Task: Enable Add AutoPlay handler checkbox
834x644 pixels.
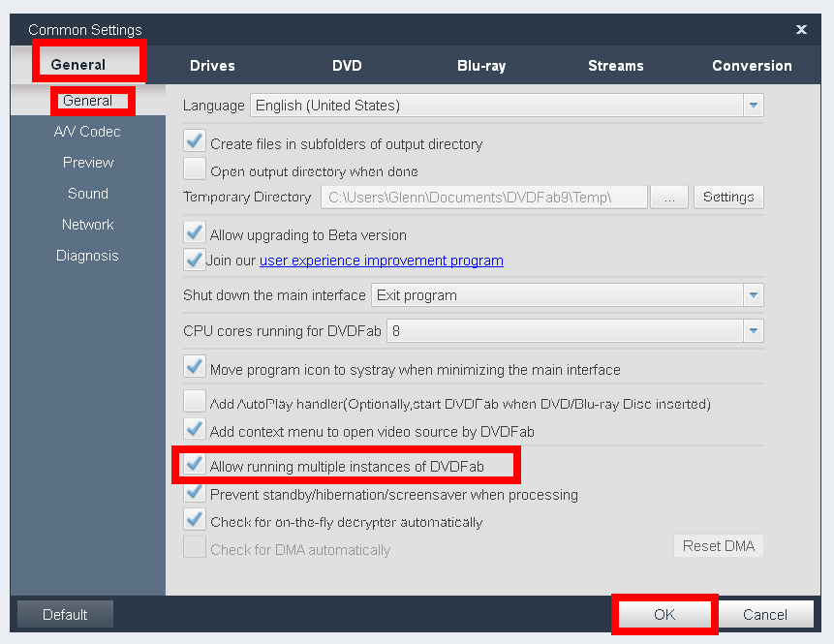Action: [195, 401]
